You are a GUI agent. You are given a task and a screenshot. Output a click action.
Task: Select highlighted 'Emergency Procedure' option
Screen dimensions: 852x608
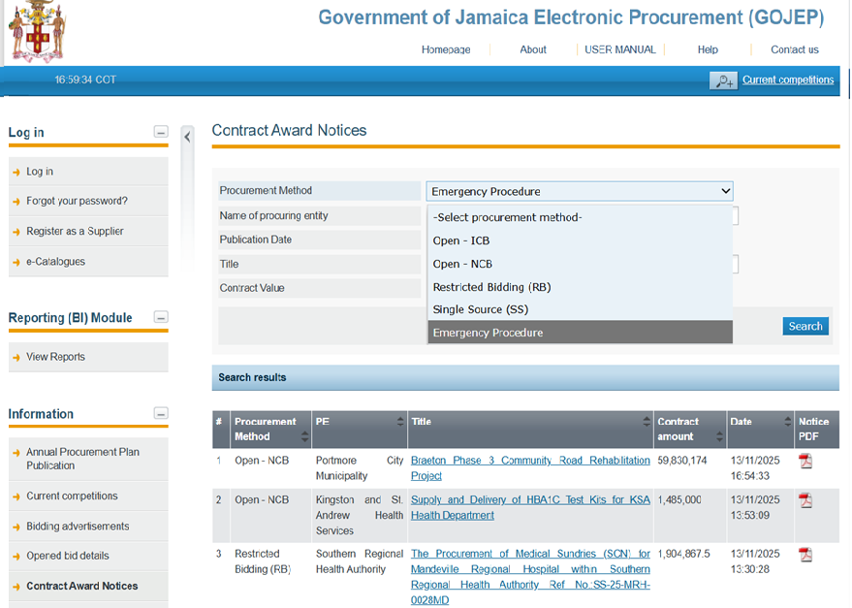580,333
